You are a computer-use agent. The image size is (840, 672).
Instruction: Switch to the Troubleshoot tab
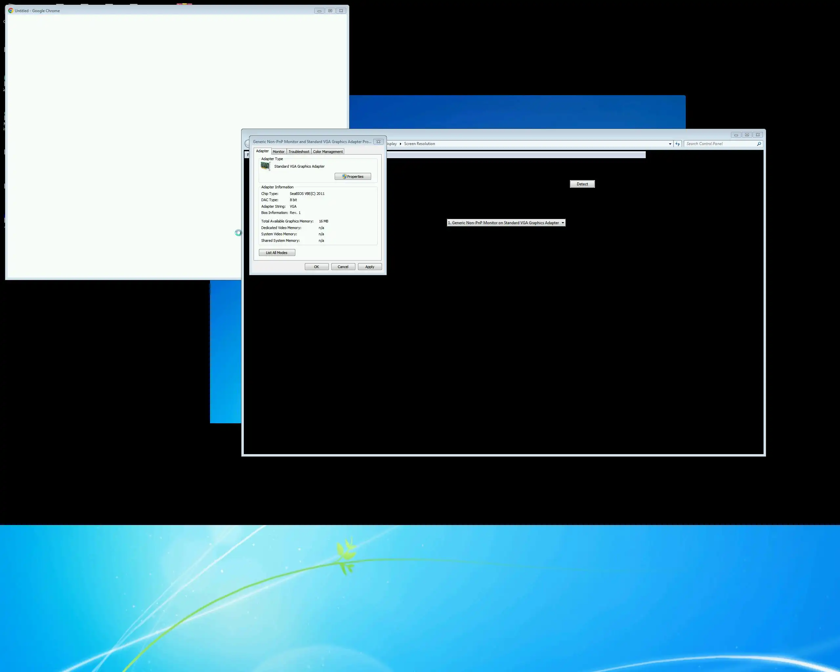coord(299,152)
